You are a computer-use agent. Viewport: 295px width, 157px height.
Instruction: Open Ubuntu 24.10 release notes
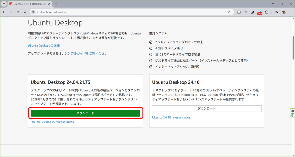coord(171,117)
